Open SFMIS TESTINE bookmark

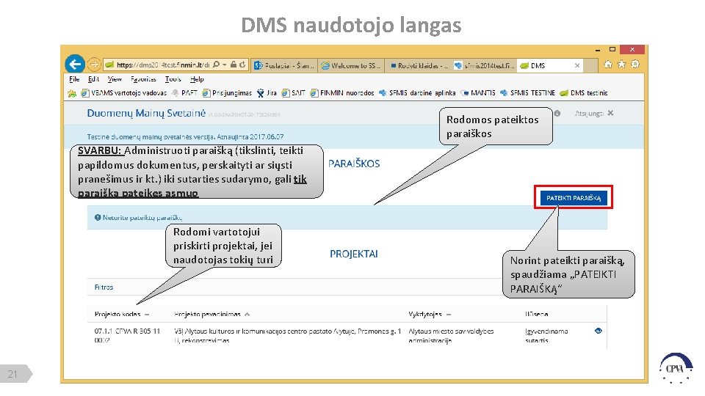(527, 93)
